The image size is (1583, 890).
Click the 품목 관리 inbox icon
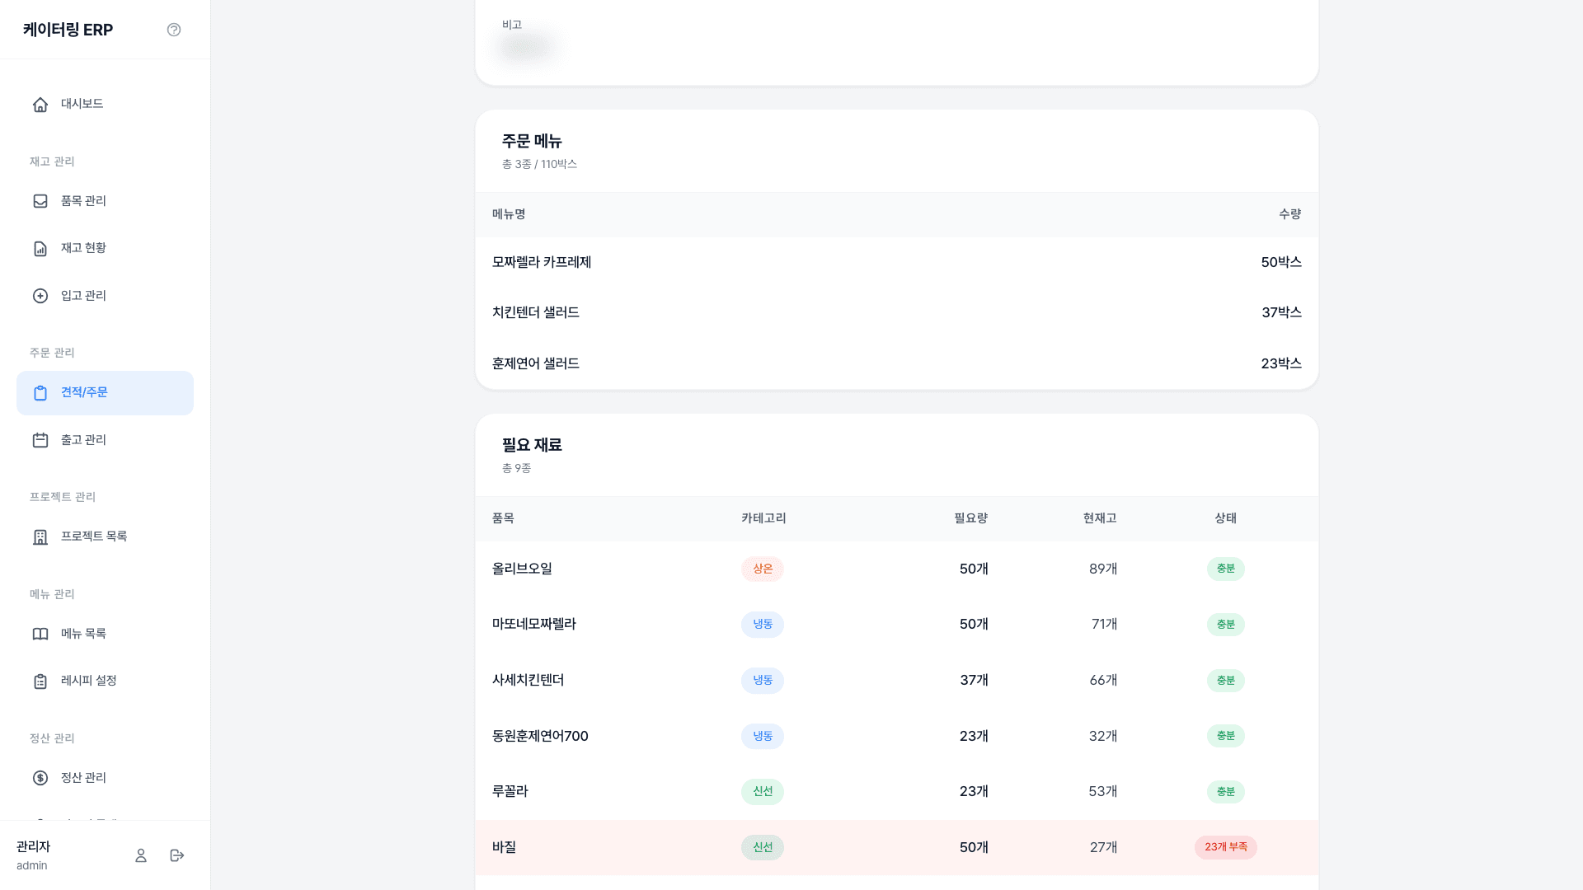pyautogui.click(x=40, y=201)
